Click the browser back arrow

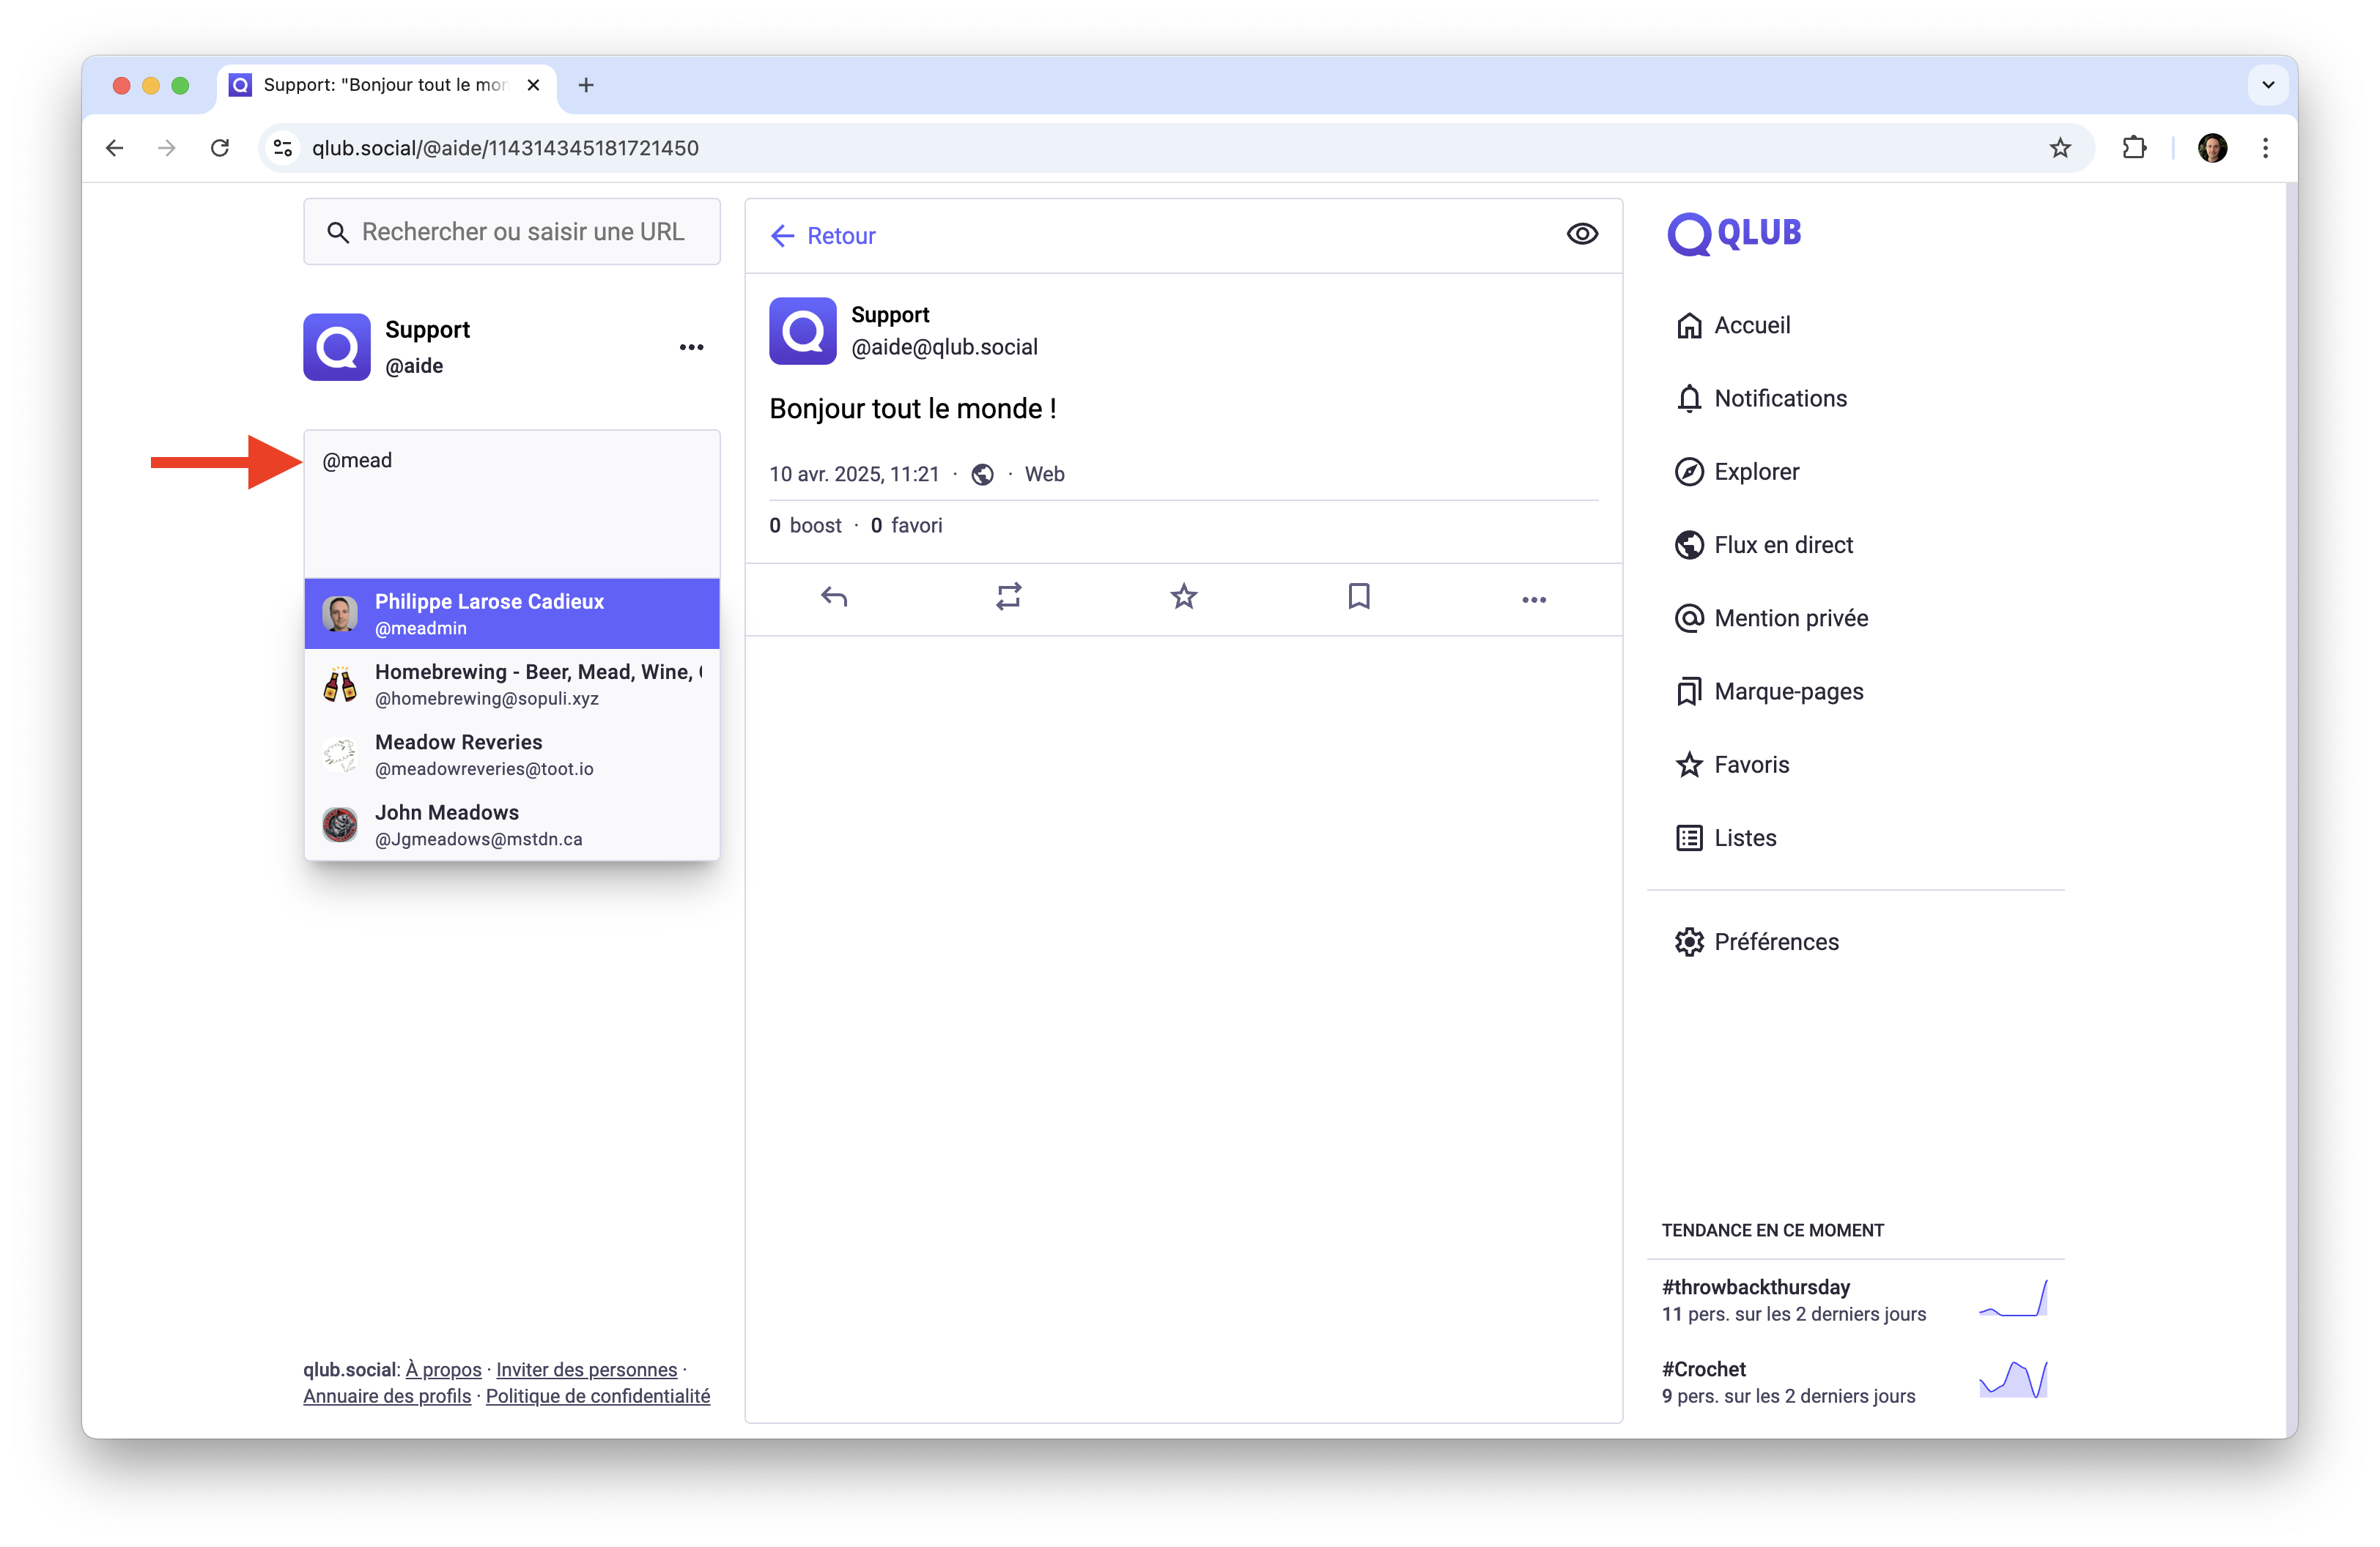[115, 148]
